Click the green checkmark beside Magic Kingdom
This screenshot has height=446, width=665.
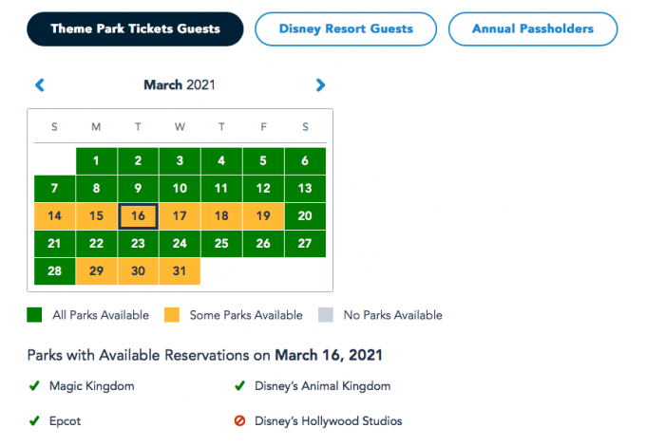pos(34,386)
